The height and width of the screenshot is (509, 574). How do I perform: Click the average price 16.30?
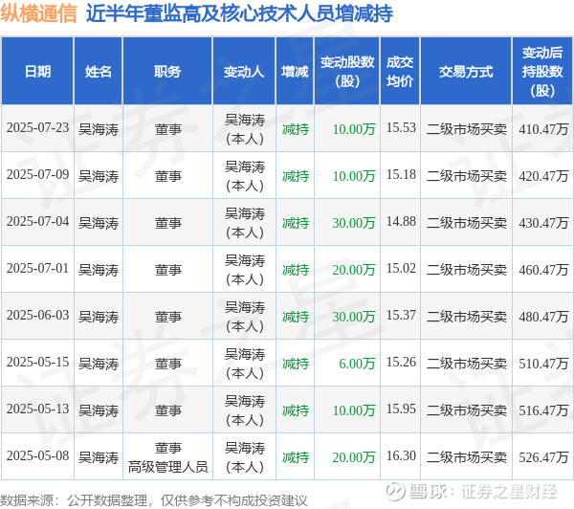(401, 456)
